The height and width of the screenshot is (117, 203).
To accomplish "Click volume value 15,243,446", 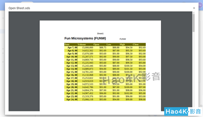I will click(x=87, y=66).
